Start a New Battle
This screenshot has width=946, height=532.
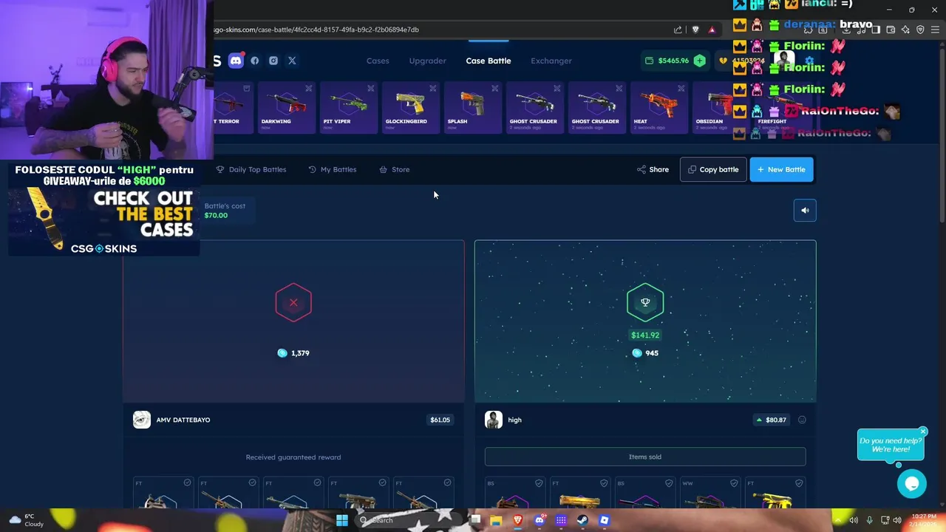781,169
